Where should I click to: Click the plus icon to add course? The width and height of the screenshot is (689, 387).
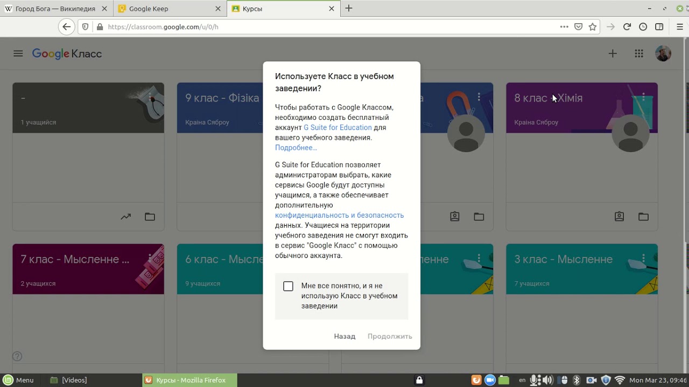tap(613, 54)
